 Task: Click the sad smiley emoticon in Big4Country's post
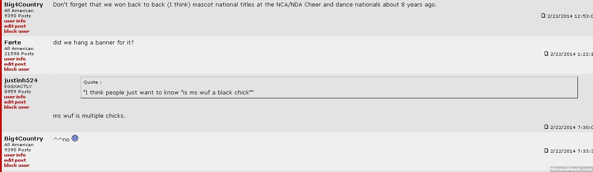[x=75, y=138]
